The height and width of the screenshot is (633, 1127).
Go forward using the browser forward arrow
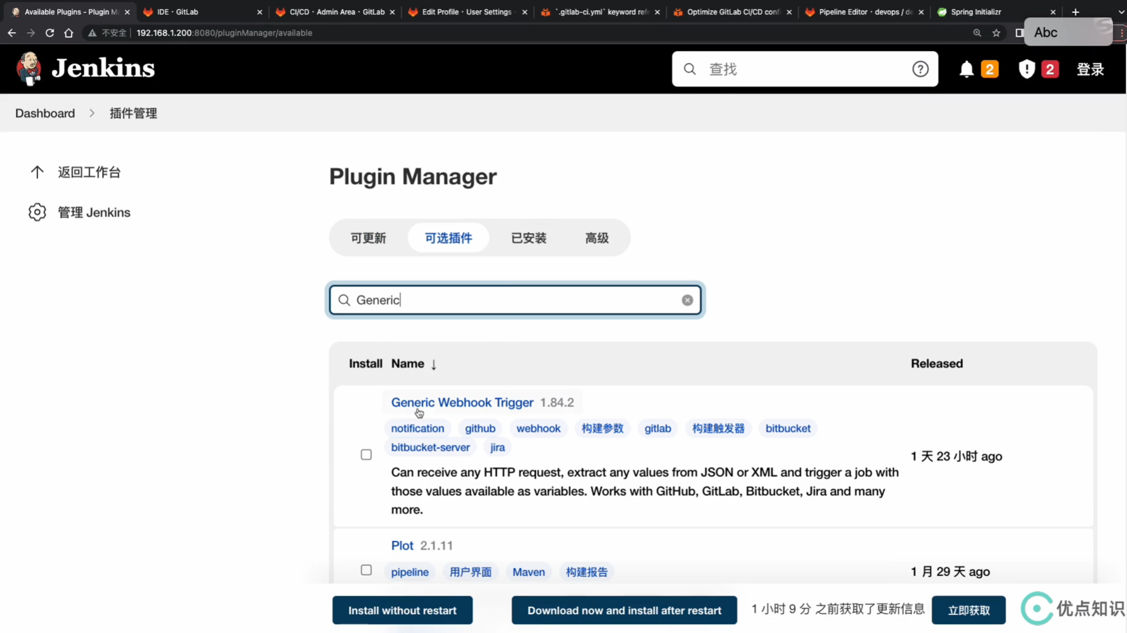point(31,33)
